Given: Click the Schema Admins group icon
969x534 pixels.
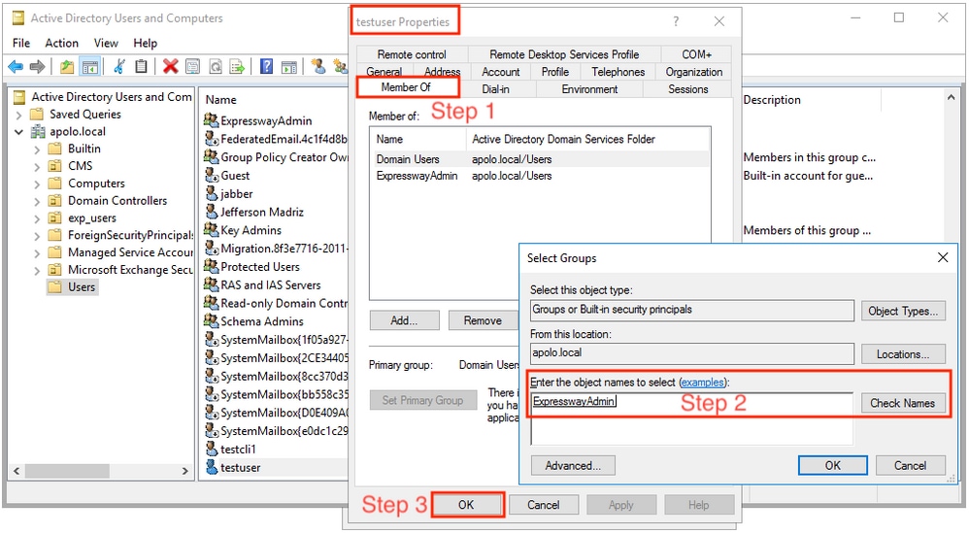Looking at the screenshot, I should click(212, 321).
